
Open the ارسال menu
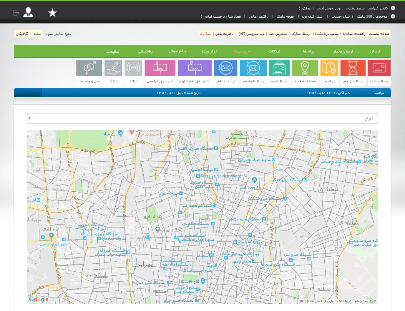pyautogui.click(x=375, y=51)
